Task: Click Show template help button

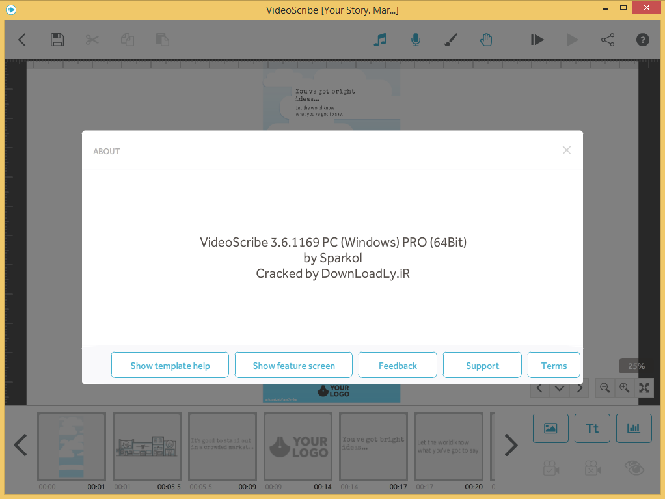Action: (x=170, y=365)
